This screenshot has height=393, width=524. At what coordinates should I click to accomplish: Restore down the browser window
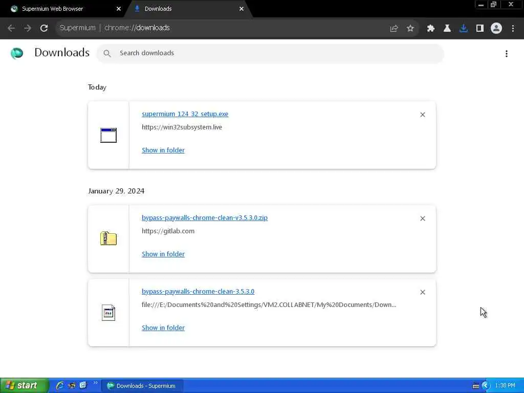(x=494, y=5)
